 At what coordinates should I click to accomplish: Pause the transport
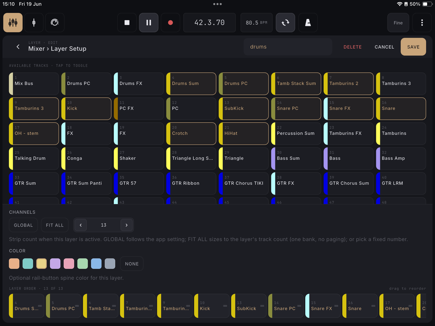pyautogui.click(x=149, y=23)
